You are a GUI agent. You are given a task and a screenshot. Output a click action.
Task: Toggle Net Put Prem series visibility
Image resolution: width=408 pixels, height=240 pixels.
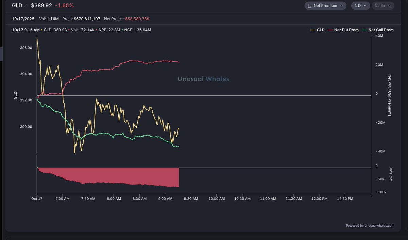tap(346, 30)
